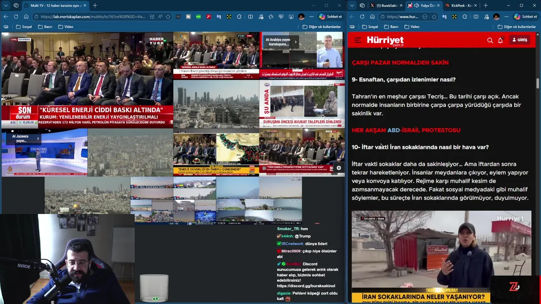541x304 pixels.
Task: Open new tab in Multi TV window
Action: (x=95, y=5)
